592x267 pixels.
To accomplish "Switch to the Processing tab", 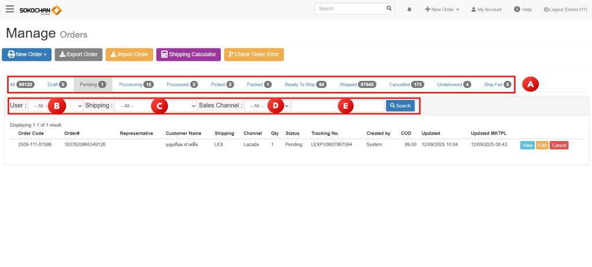I will tap(136, 84).
